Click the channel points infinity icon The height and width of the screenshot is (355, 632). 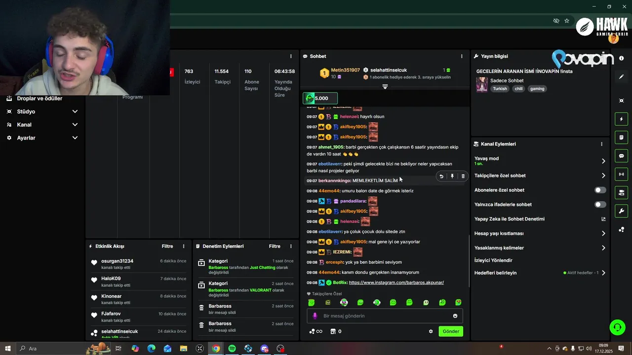click(316, 331)
